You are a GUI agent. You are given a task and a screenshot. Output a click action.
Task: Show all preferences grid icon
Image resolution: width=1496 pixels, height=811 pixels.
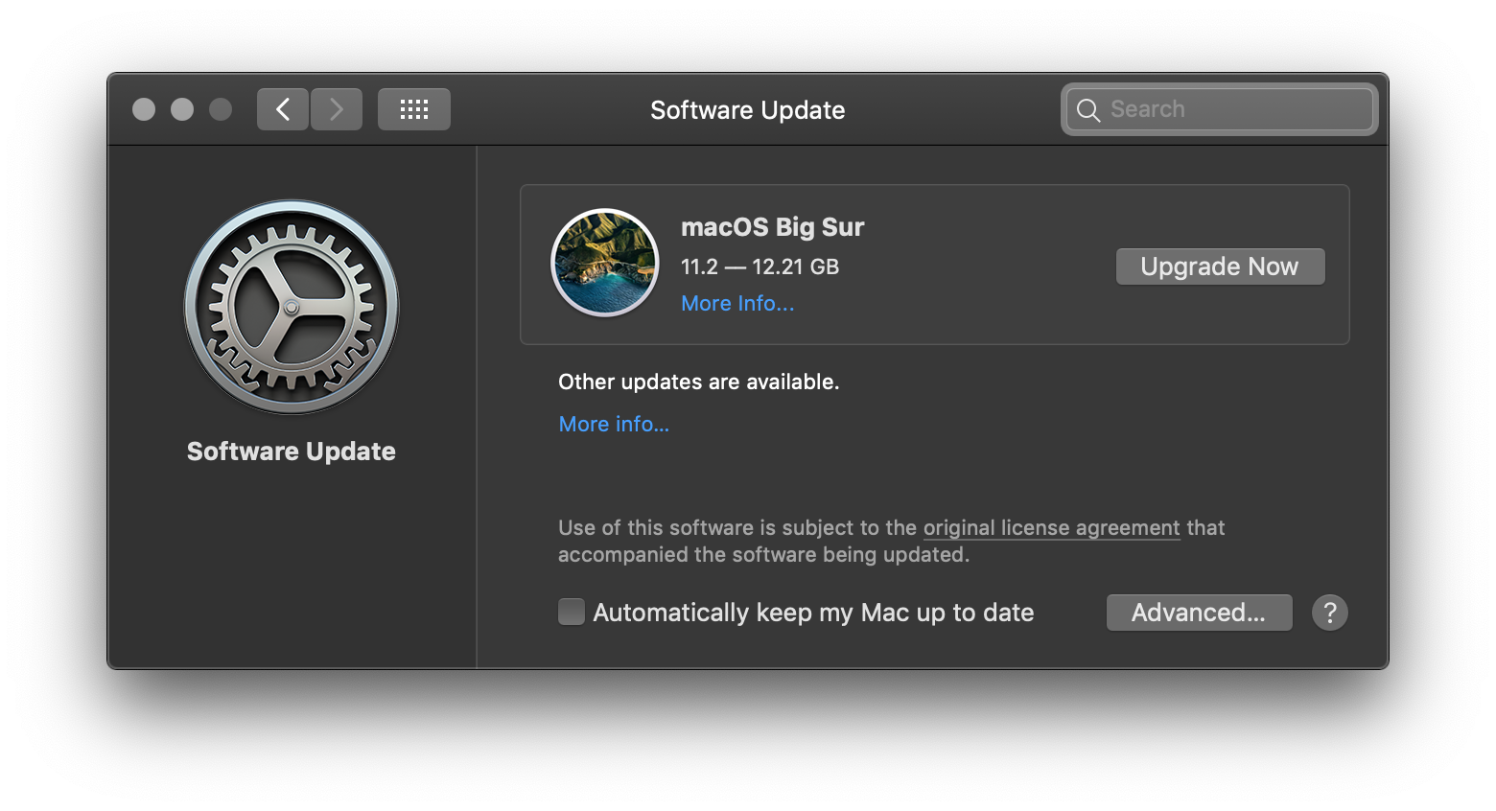coord(414,109)
